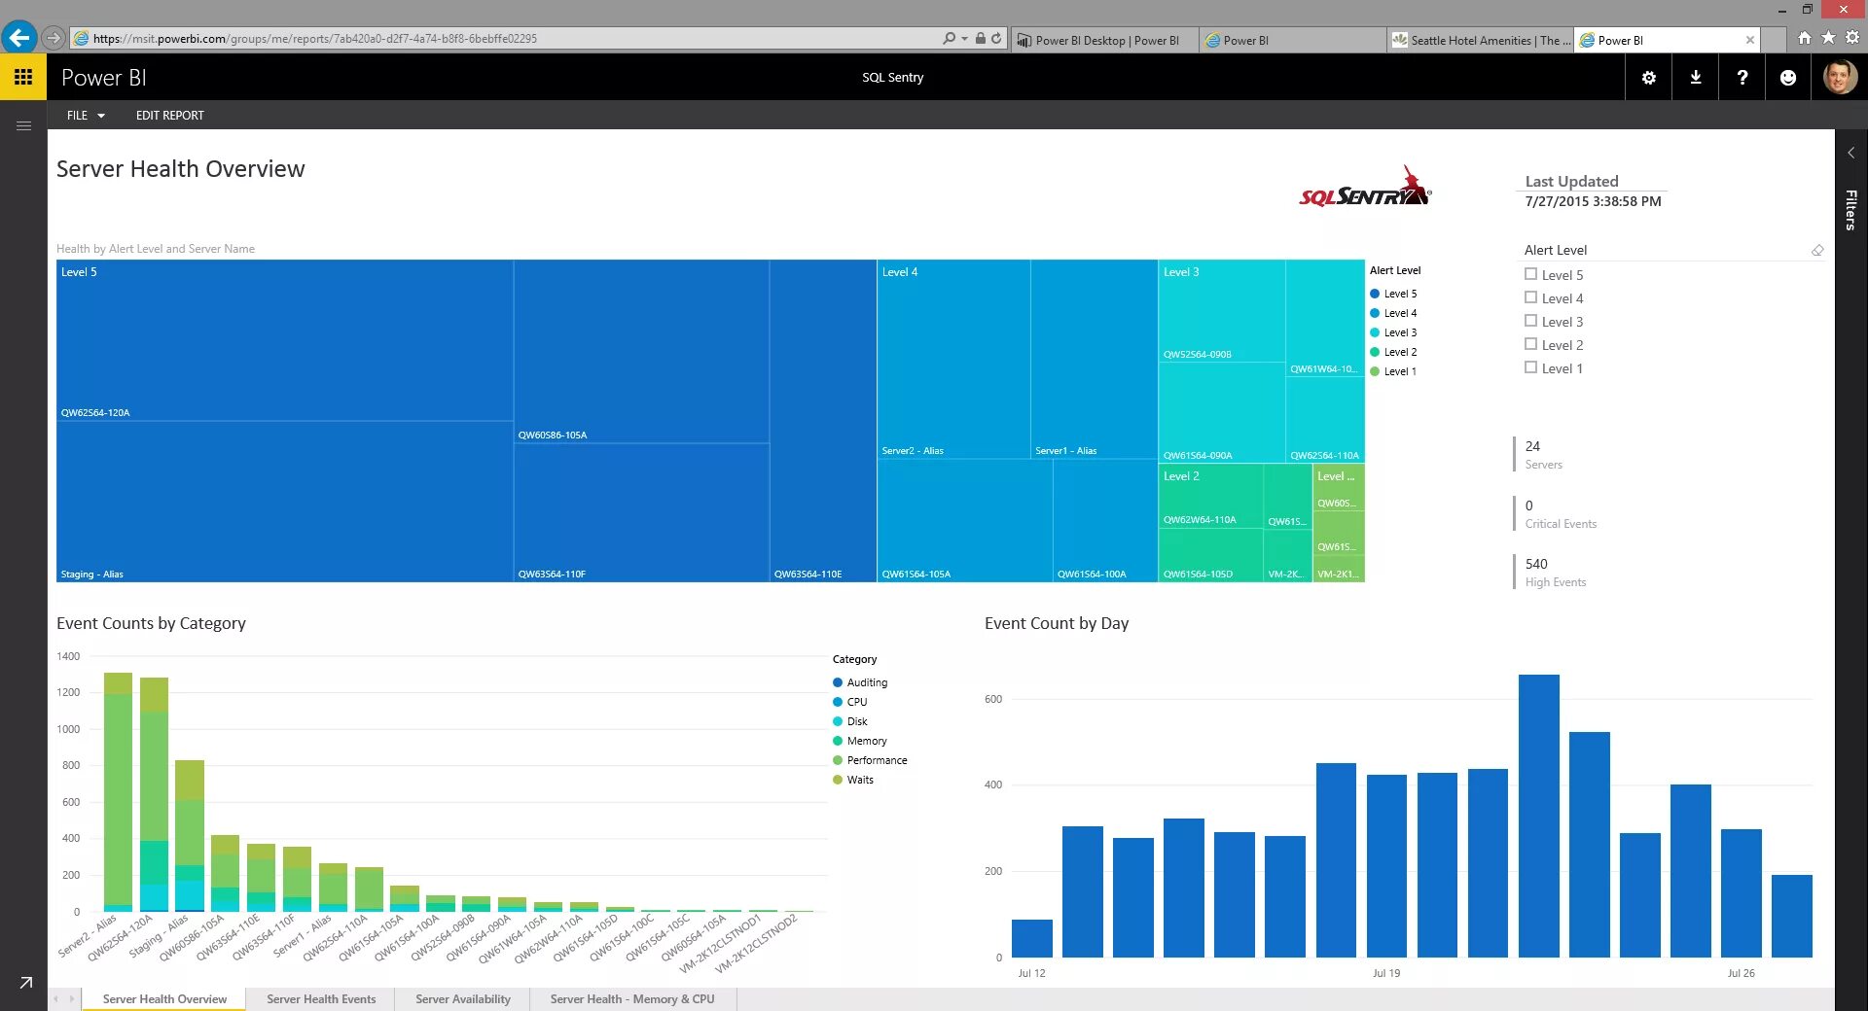Click the Filters pane label
The width and height of the screenshot is (1868, 1011).
1850,210
